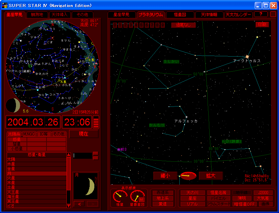
Task: Toggle the 地平線 horizon display
Action: click(x=242, y=192)
